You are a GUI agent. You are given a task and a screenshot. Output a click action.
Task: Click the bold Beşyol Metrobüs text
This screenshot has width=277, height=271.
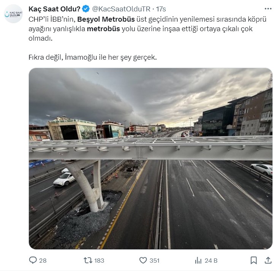tap(106, 19)
